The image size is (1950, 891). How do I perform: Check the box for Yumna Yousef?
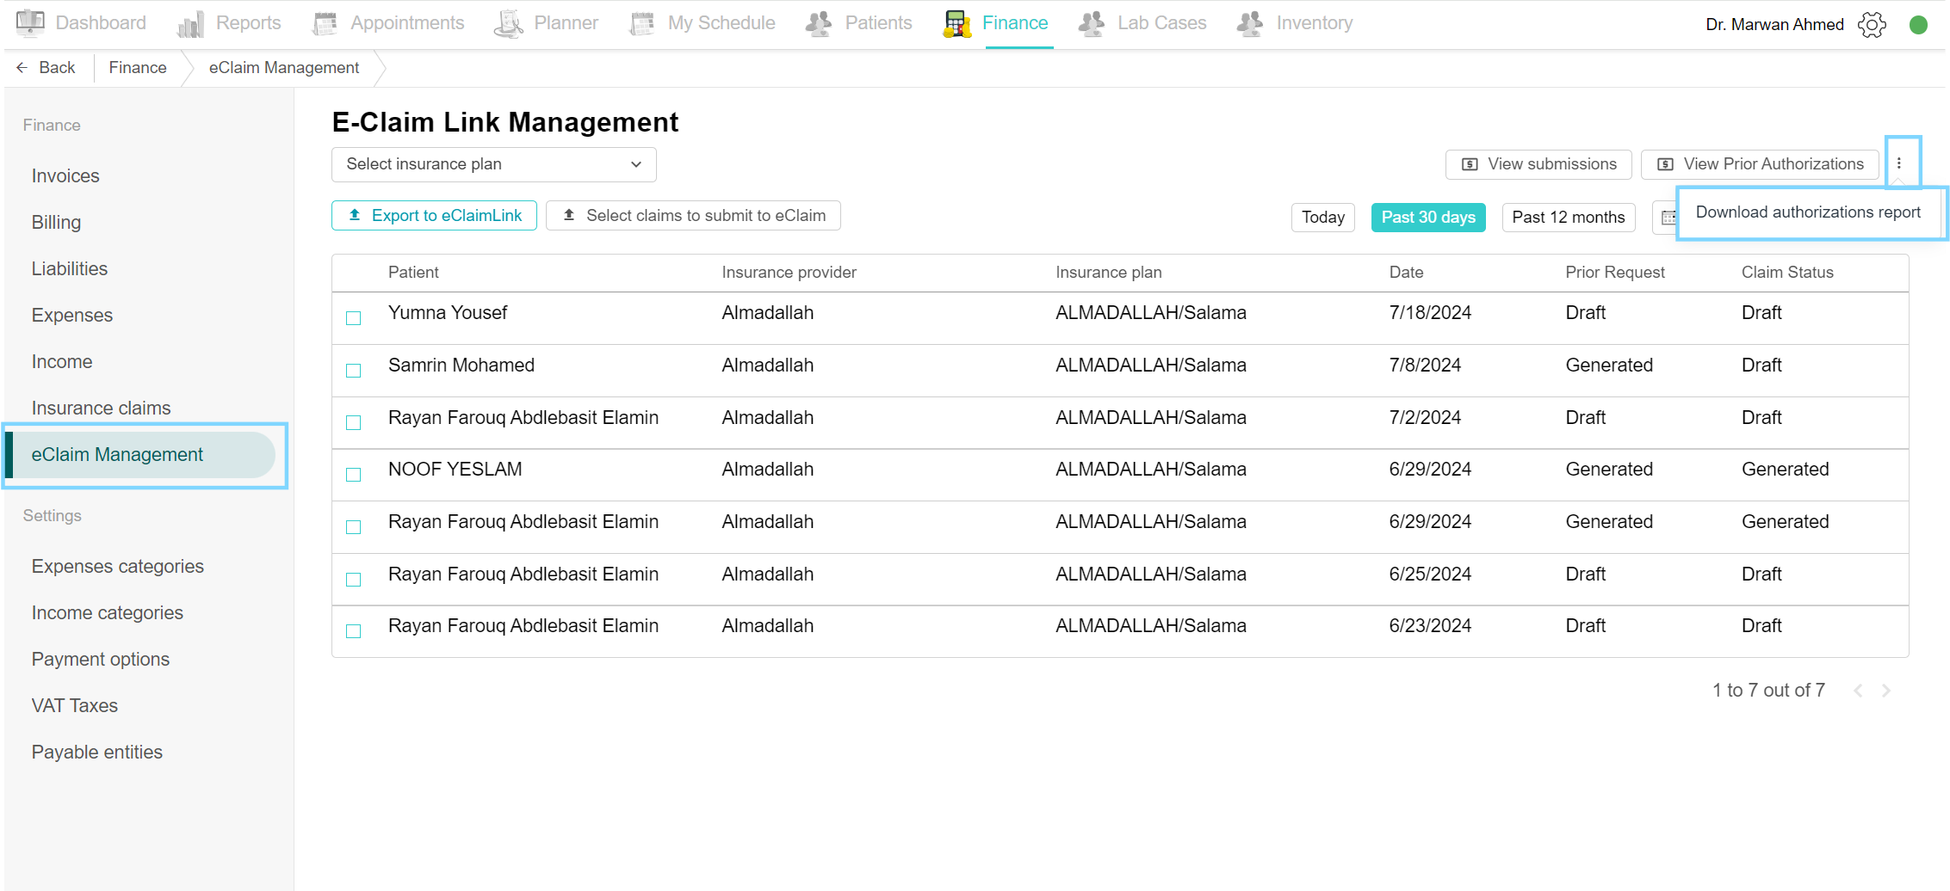point(353,318)
